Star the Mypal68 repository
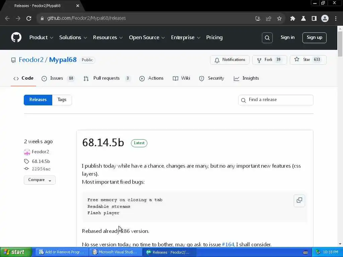This screenshot has height=257, width=343. tap(308, 60)
